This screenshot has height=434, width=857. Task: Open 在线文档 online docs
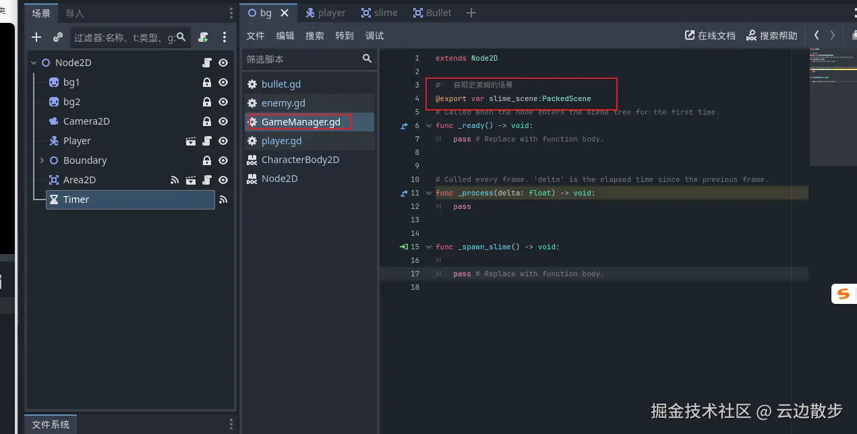pos(710,36)
